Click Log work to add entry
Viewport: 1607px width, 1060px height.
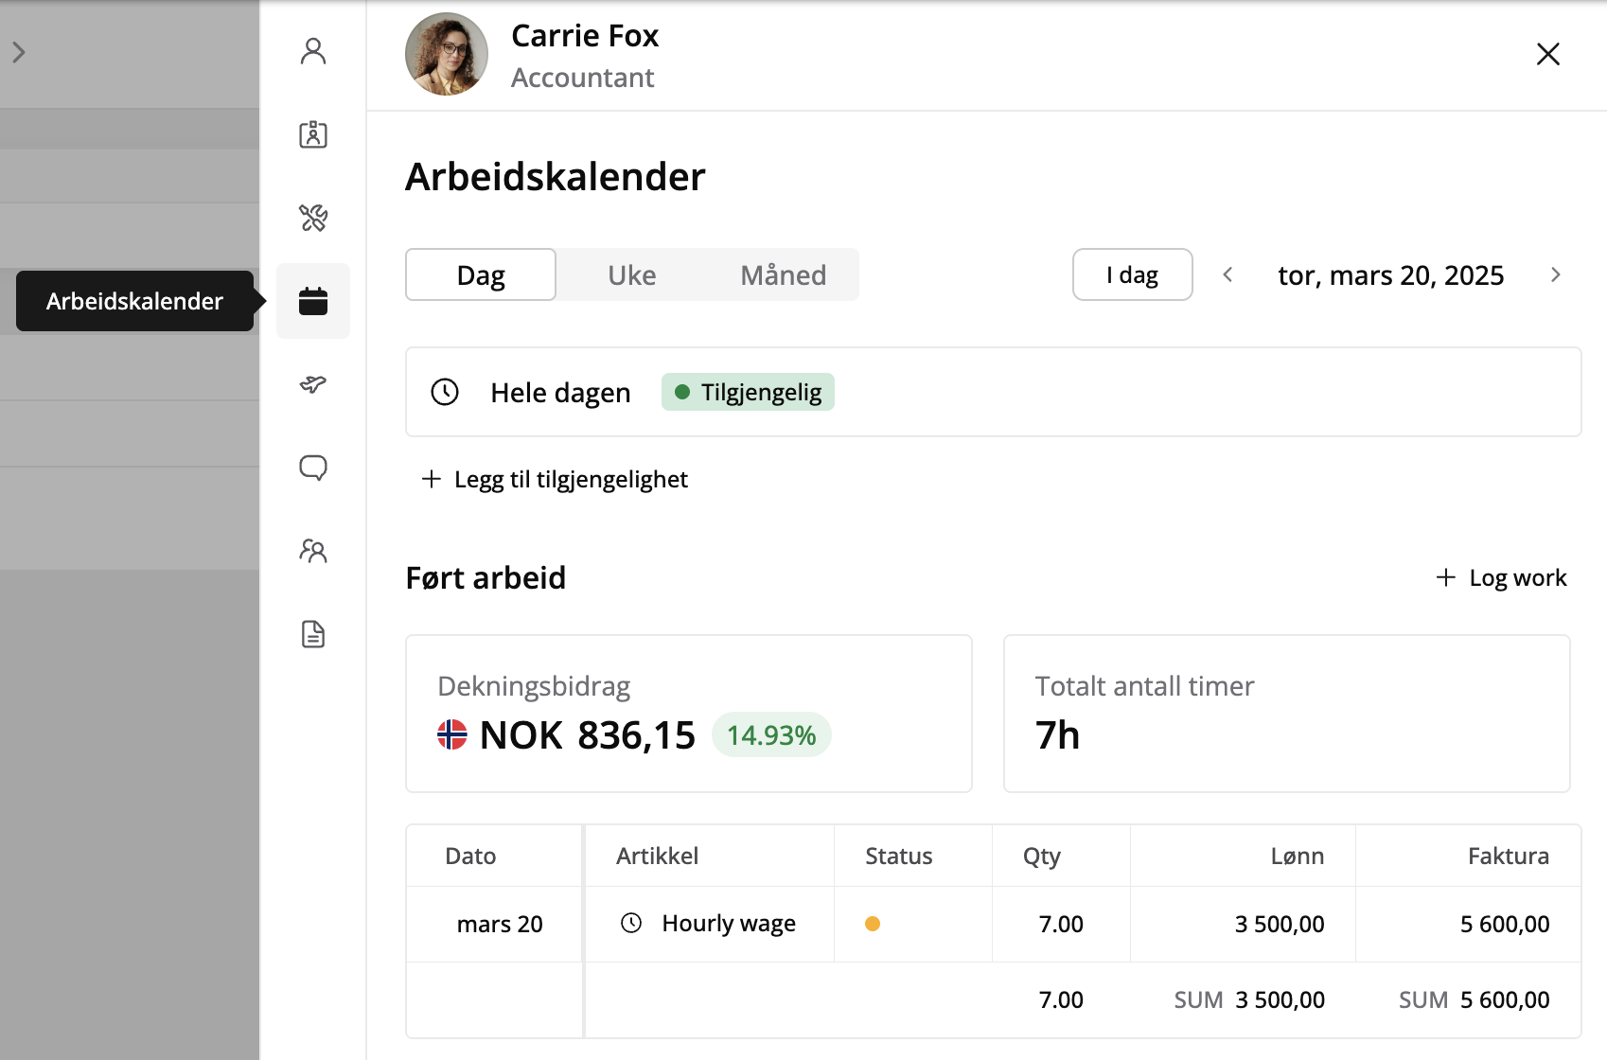click(1502, 578)
